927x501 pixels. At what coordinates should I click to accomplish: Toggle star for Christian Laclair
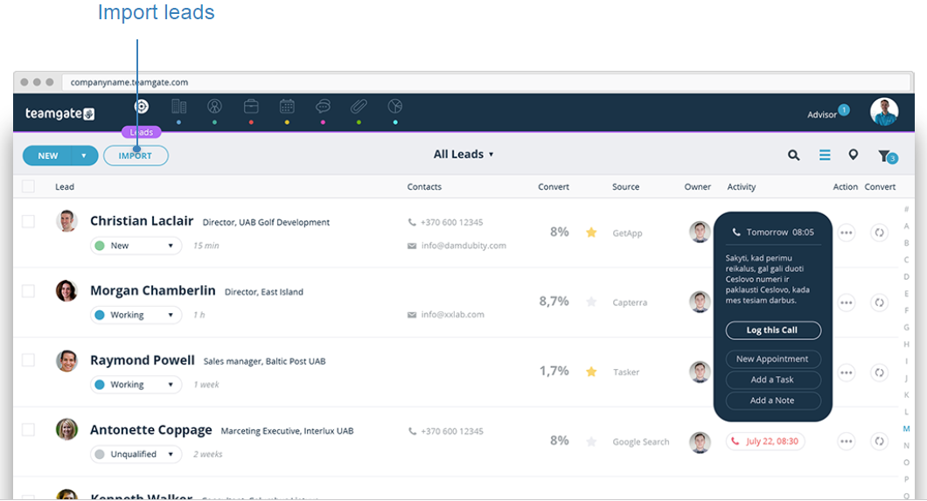coord(591,233)
